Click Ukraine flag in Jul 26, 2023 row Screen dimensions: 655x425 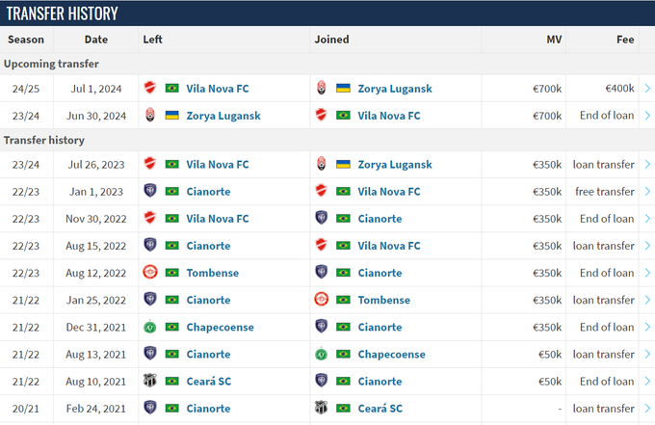(x=343, y=165)
